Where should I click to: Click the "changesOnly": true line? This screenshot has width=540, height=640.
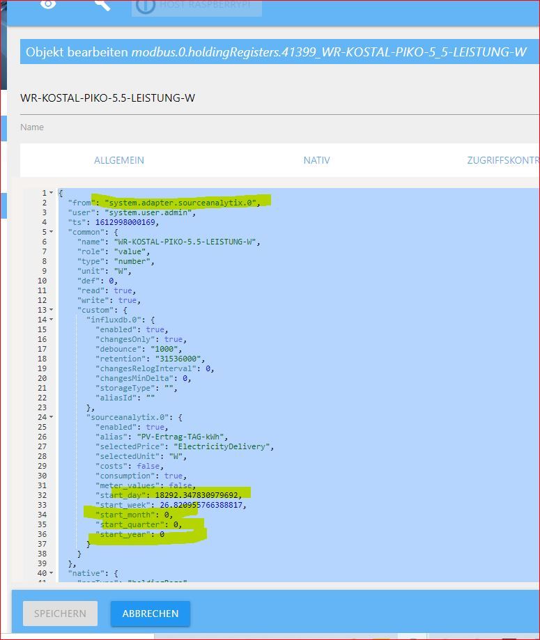pyautogui.click(x=141, y=339)
